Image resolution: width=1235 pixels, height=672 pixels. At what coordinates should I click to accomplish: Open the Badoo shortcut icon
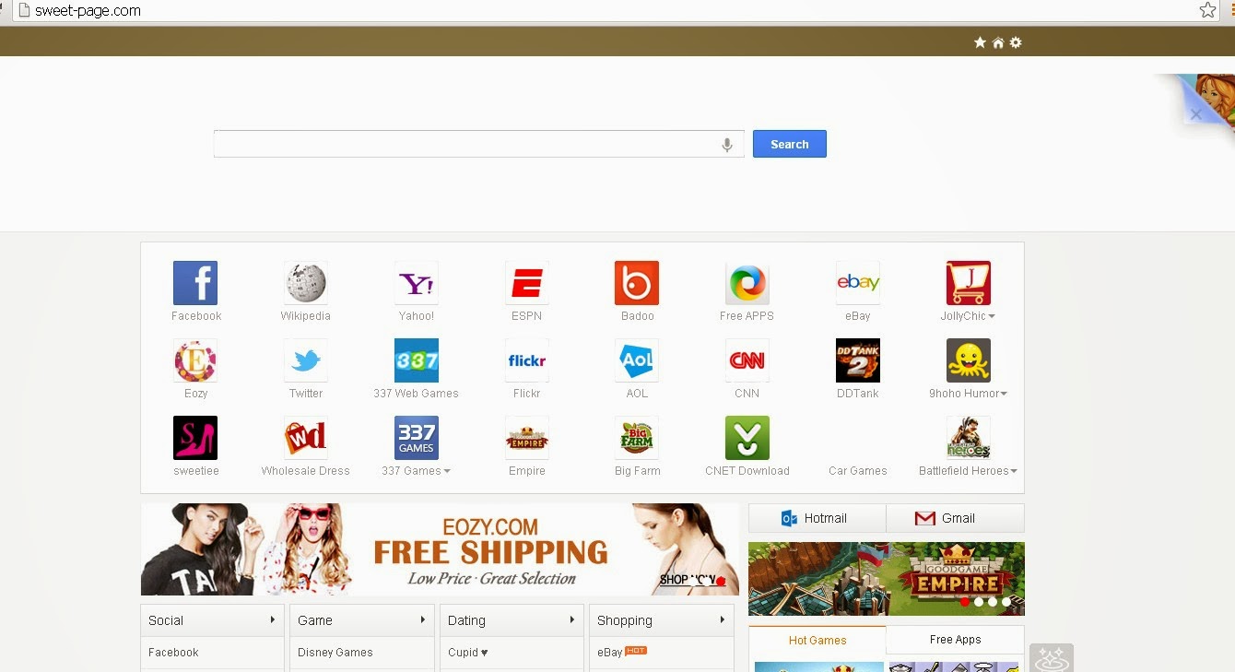[637, 283]
